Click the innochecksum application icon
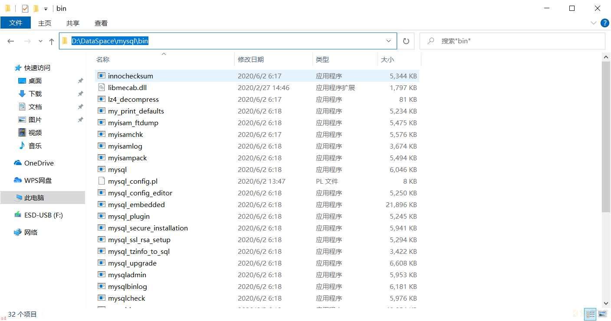 pos(101,76)
